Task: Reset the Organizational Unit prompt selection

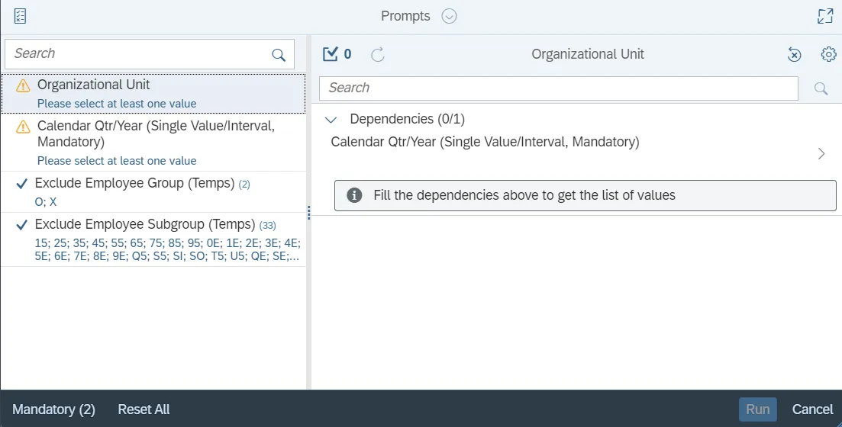Action: click(x=795, y=54)
